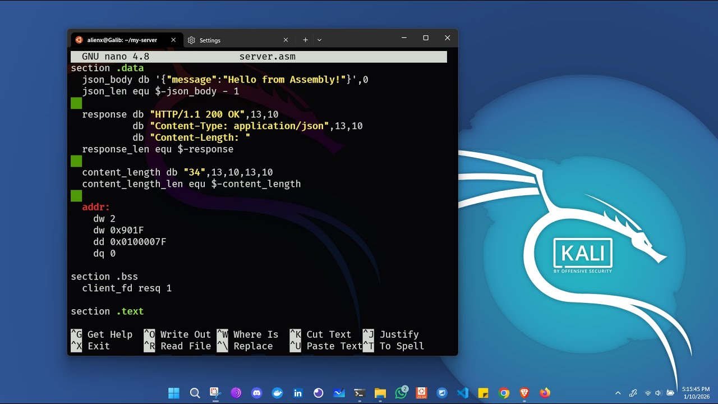The image size is (718, 404).
Task: Click the 'response_len equ $-response' line
Action: pyautogui.click(x=158, y=149)
